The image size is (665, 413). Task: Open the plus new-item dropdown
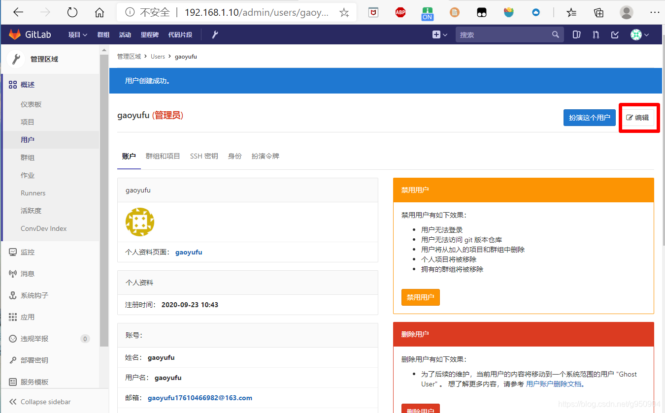[x=438, y=34]
